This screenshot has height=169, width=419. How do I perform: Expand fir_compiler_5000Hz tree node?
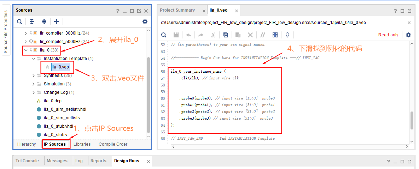pyautogui.click(x=26, y=42)
